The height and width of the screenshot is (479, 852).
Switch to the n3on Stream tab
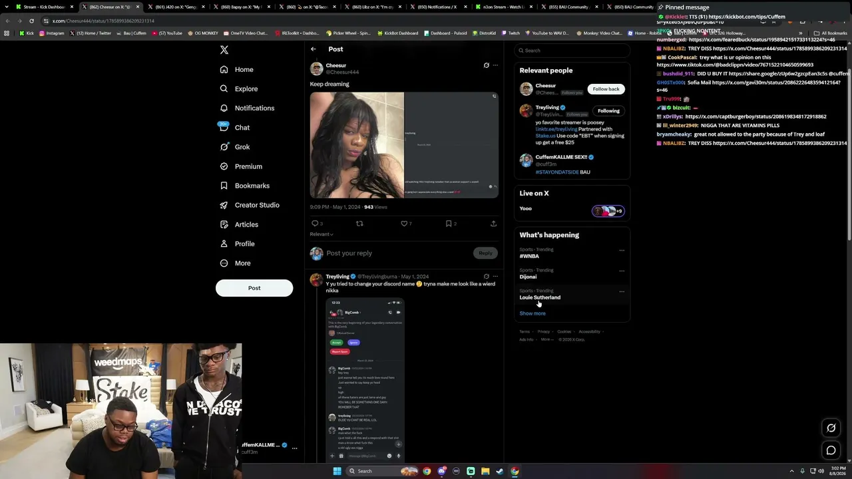(505, 7)
